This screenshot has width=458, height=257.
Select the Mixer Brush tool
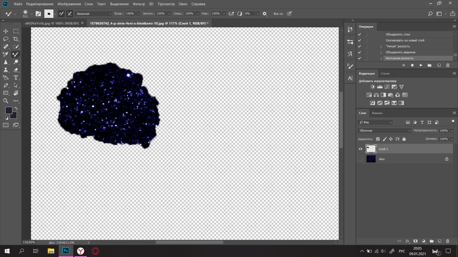point(16,54)
